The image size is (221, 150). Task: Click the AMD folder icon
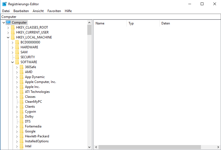pyautogui.click(x=21, y=72)
